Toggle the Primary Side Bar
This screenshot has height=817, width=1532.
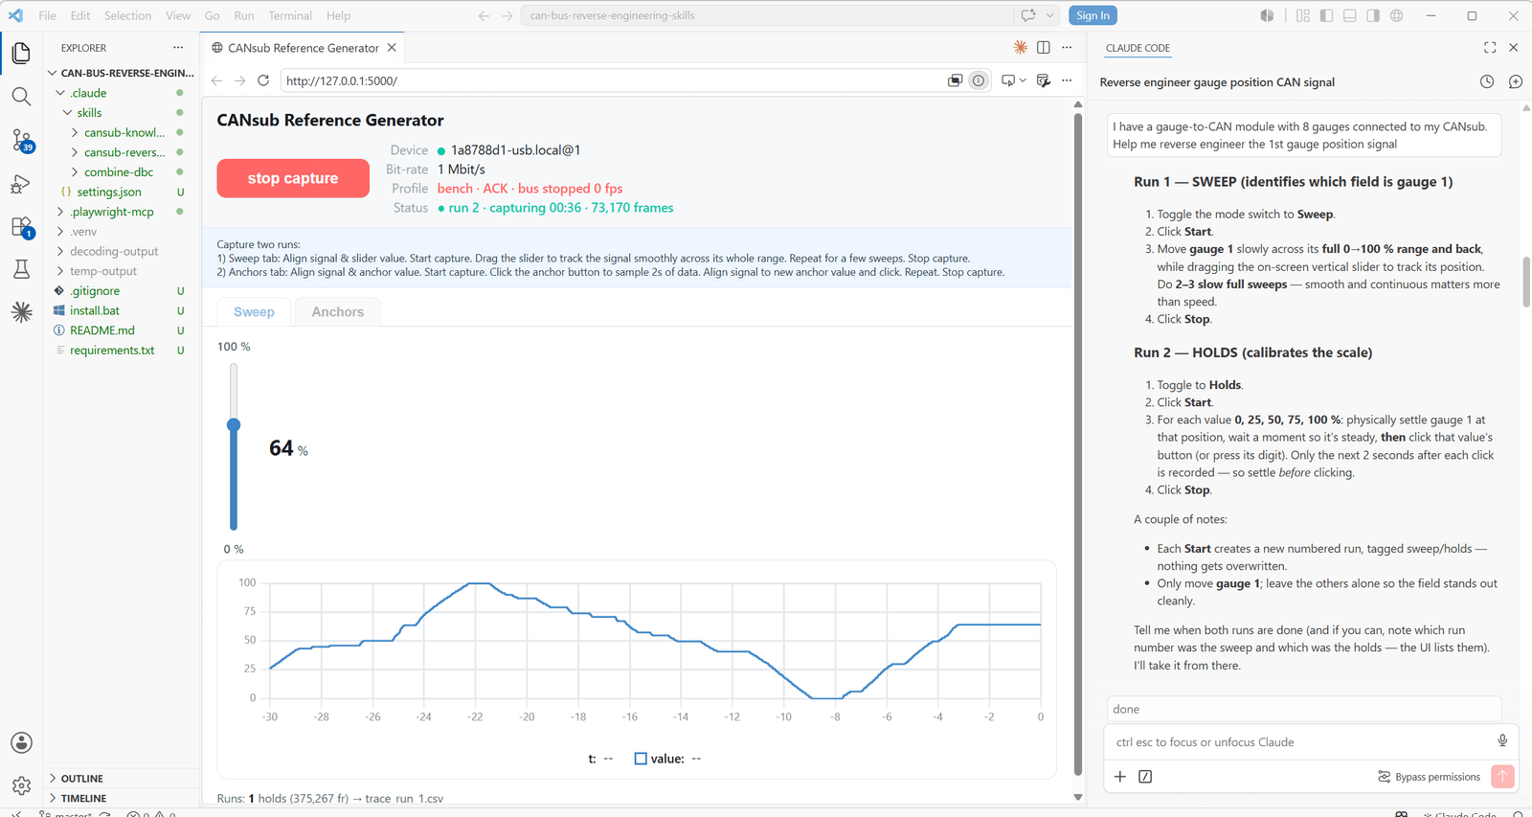(x=1326, y=15)
